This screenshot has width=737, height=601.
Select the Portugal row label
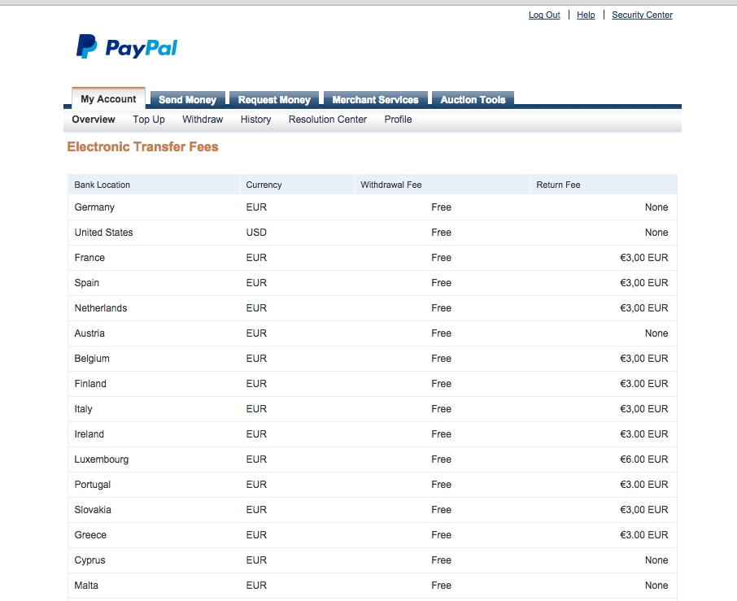93,485
